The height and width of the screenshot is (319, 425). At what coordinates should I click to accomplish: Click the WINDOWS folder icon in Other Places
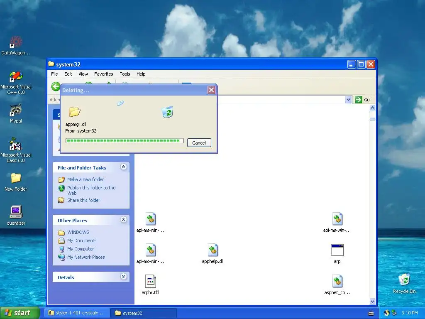(x=61, y=233)
